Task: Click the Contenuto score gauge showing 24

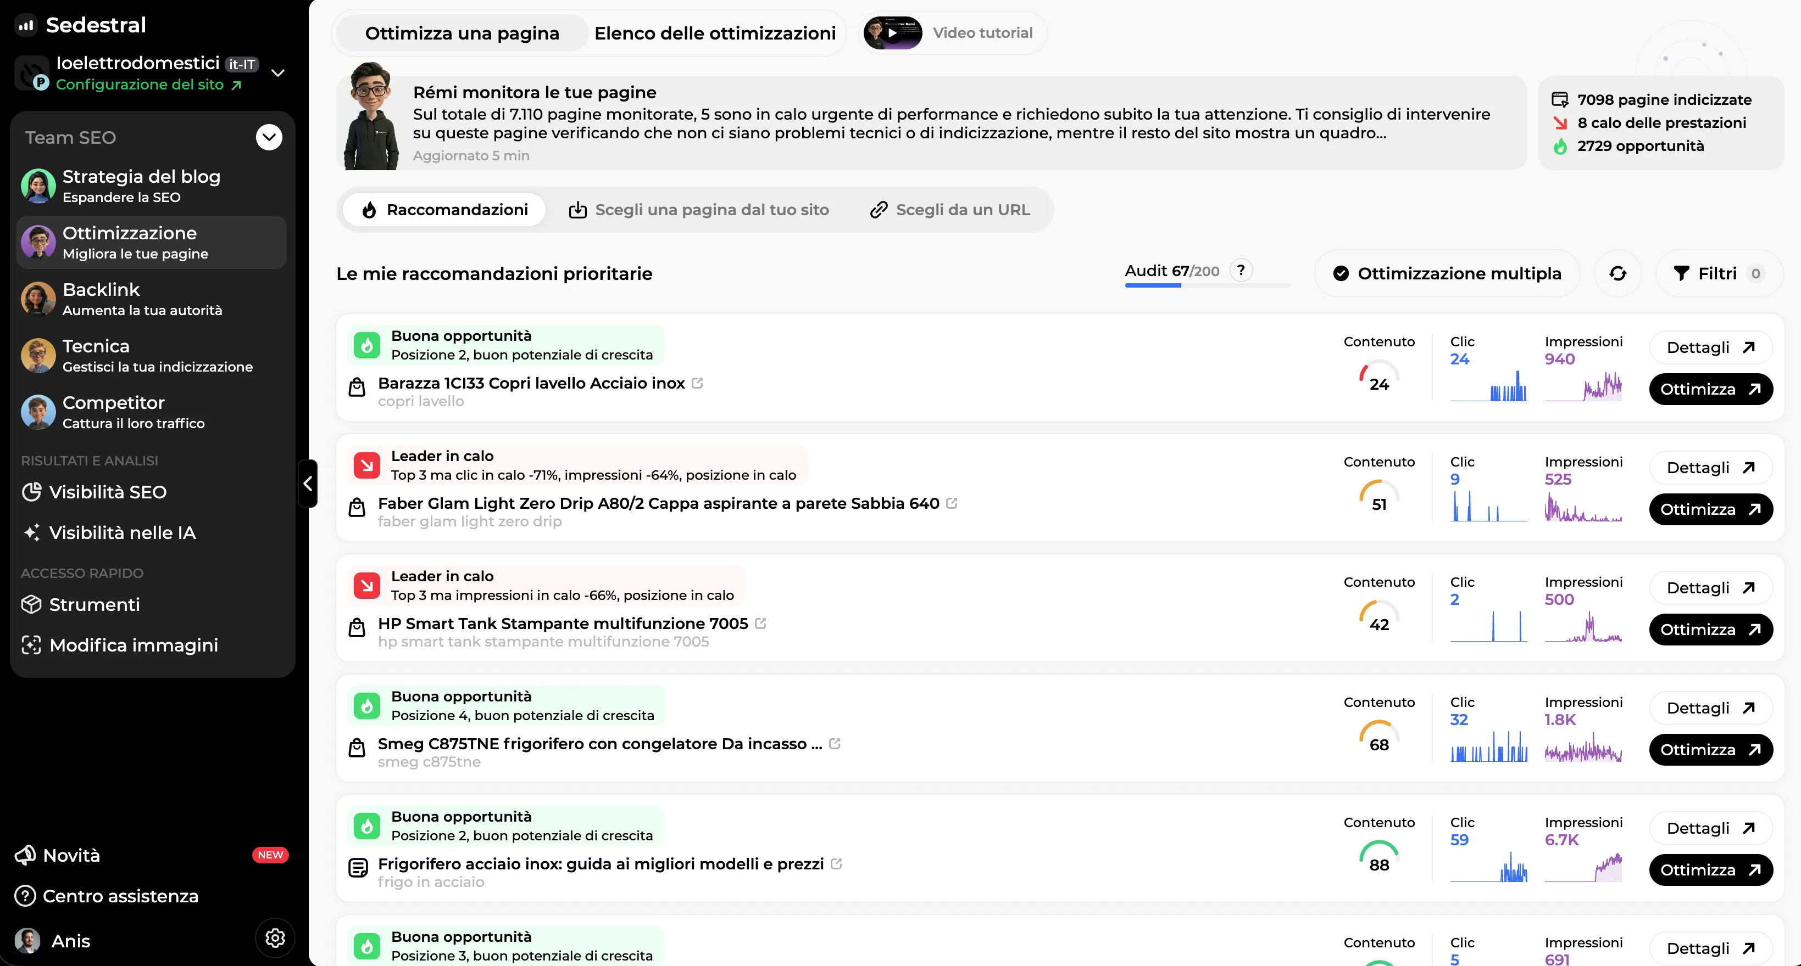Action: point(1378,377)
